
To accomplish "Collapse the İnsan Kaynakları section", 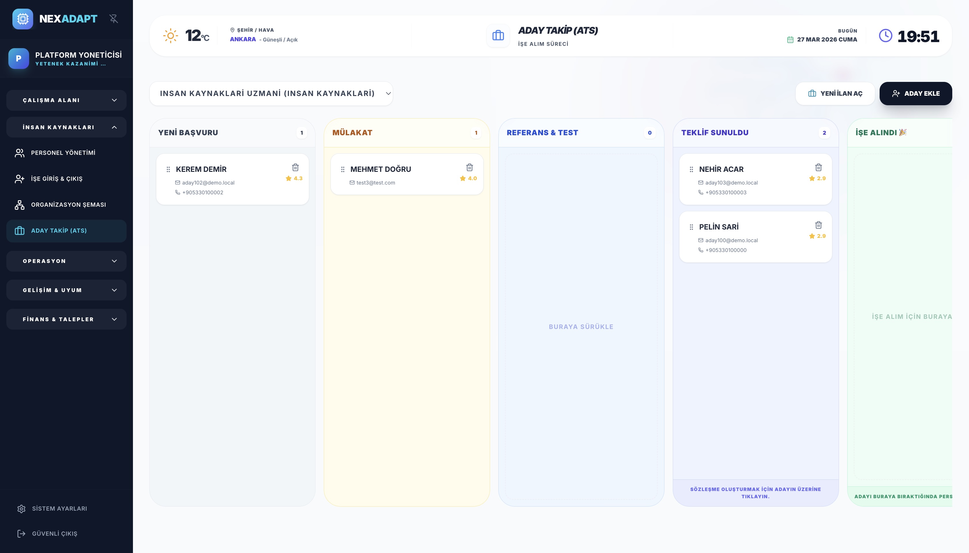I will (66, 127).
